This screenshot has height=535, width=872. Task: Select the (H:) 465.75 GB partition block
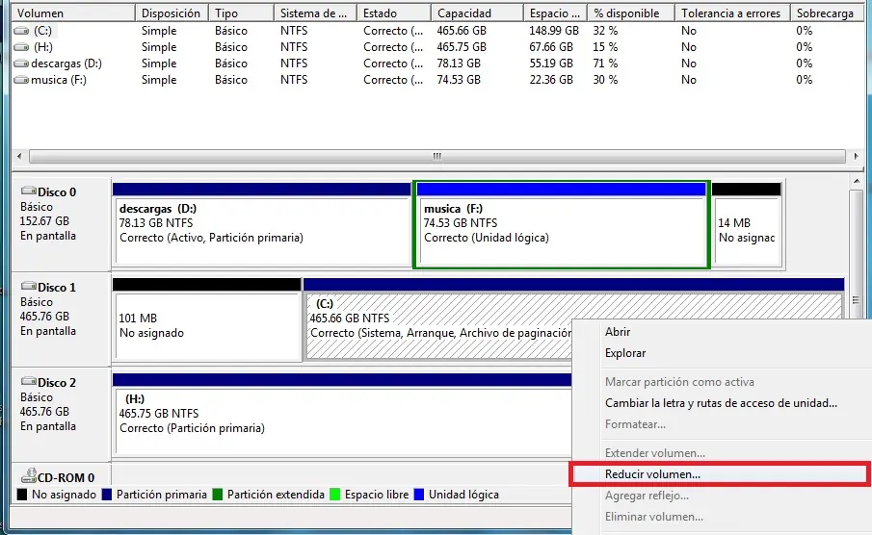[x=342, y=415]
